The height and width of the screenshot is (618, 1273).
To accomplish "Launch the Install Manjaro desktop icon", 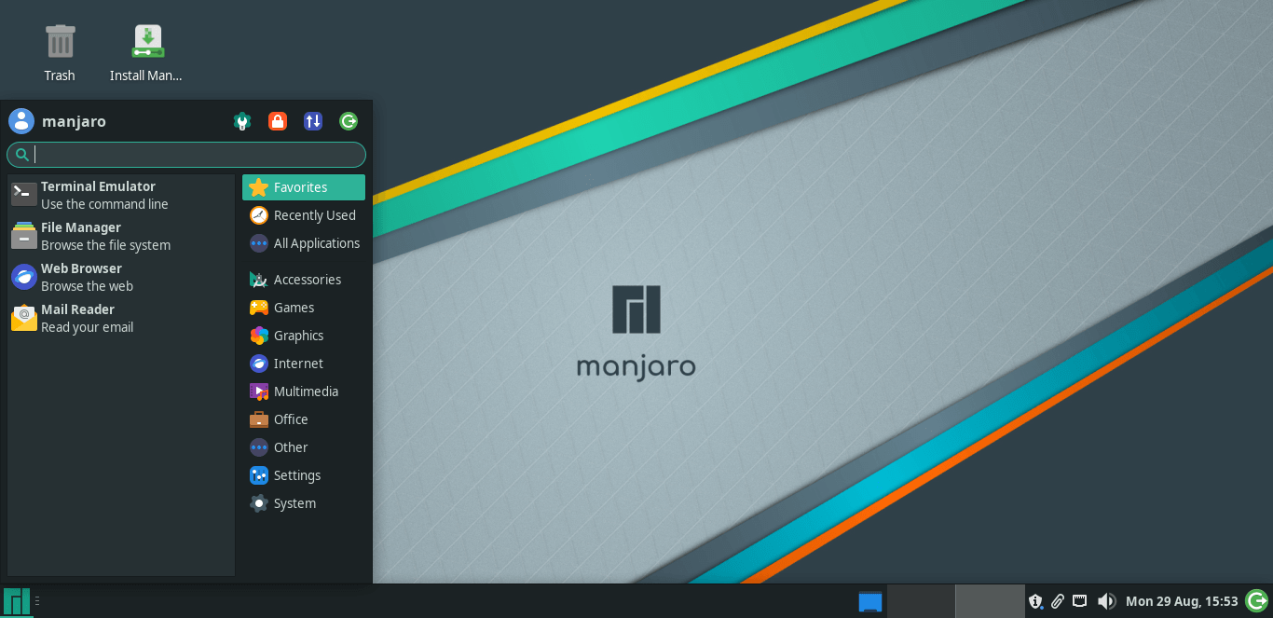I will point(147,53).
